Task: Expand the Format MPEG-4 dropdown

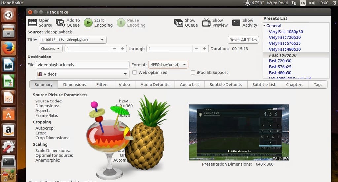Action: (x=168, y=65)
